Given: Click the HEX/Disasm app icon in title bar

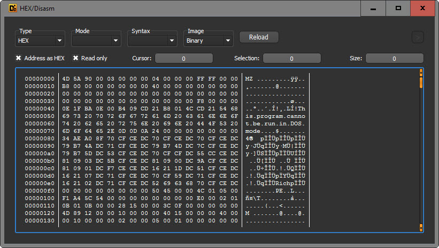Looking at the screenshot, I should 13,8.
